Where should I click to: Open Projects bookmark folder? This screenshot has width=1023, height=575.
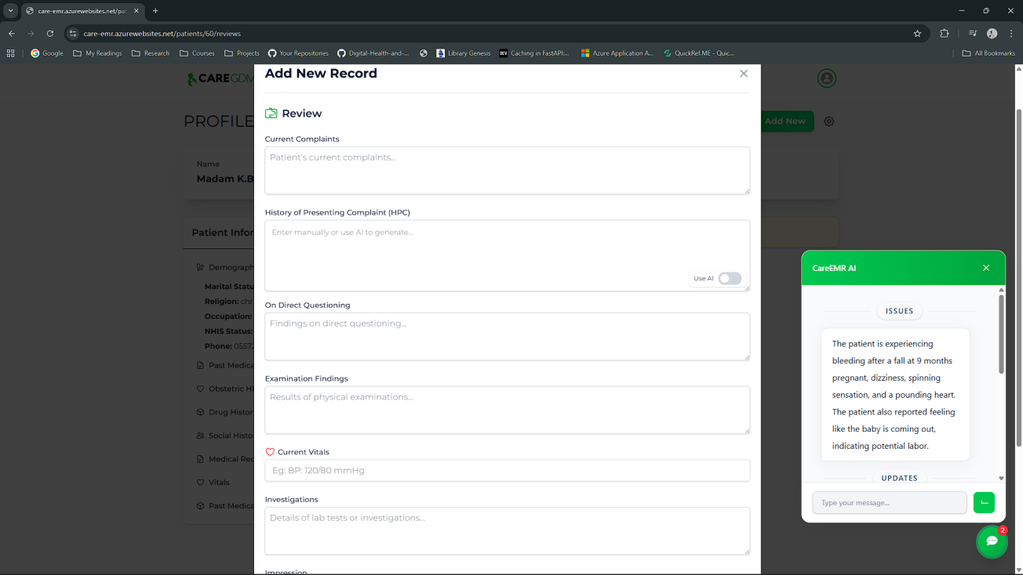pyautogui.click(x=242, y=53)
